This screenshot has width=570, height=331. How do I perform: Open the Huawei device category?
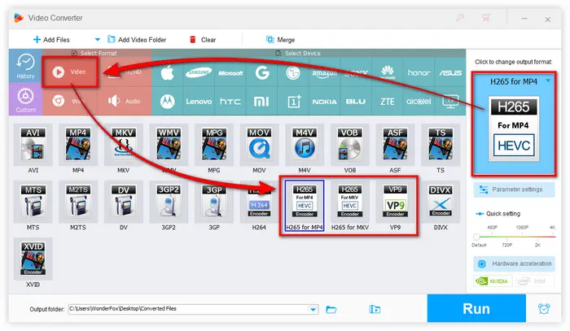click(388, 73)
